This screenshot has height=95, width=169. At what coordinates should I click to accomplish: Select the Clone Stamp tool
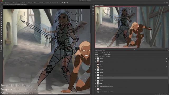[1, 22]
